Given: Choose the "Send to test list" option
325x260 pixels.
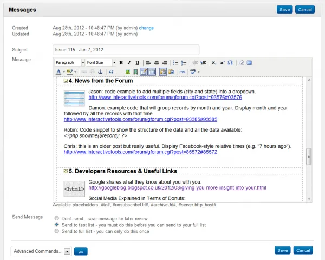Looking at the screenshot, I should pyautogui.click(x=57, y=224).
